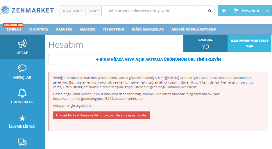Screen dimensions: 272x149
Task: Click the KOMİSYON YOK badge
Action: point(13,25)
